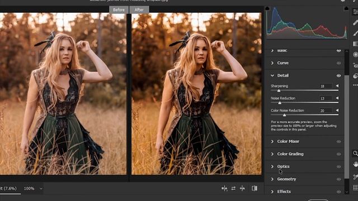Expand the Geometry panel
The height and width of the screenshot is (201, 358).
[272, 179]
